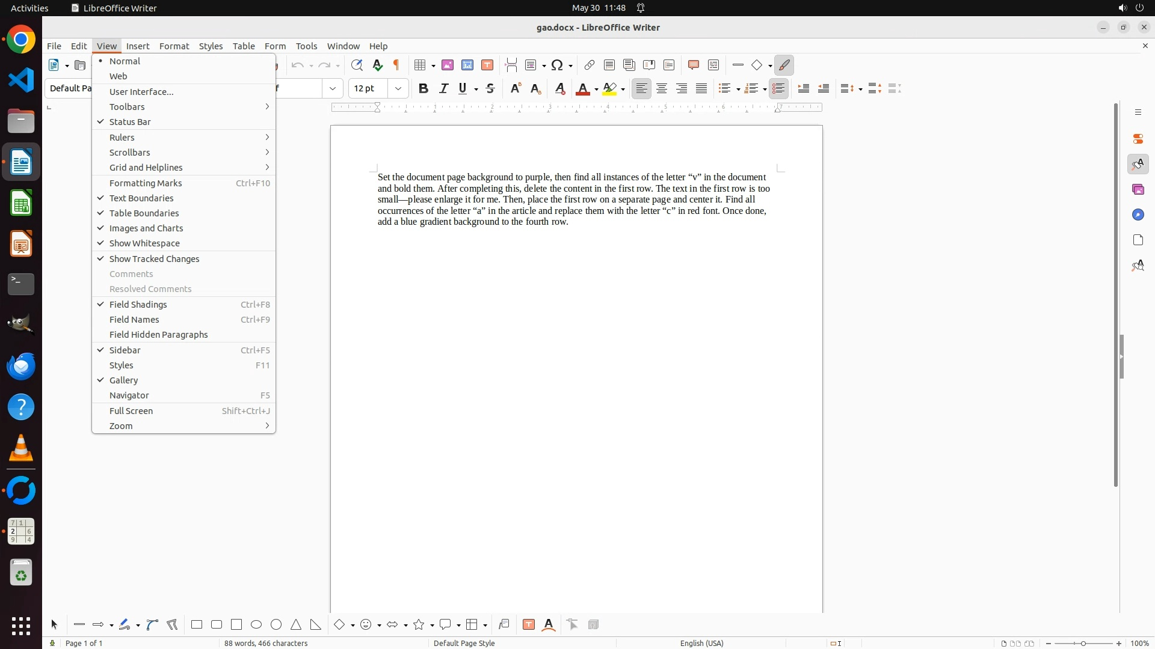The height and width of the screenshot is (649, 1155).
Task: Uncheck Text Boundaries in View menu
Action: [141, 198]
